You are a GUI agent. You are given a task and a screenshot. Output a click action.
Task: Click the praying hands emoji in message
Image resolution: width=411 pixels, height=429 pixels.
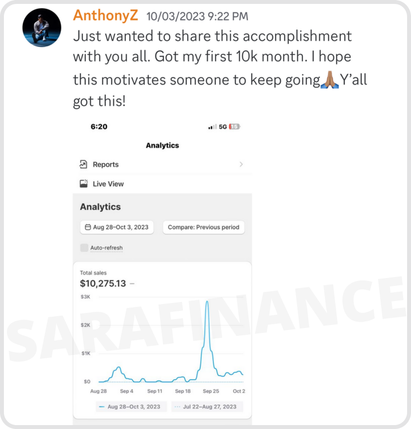pyautogui.click(x=329, y=79)
